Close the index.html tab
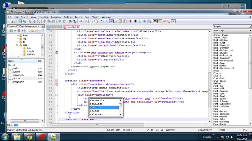The width and height of the screenshot is (252, 141). (78, 27)
